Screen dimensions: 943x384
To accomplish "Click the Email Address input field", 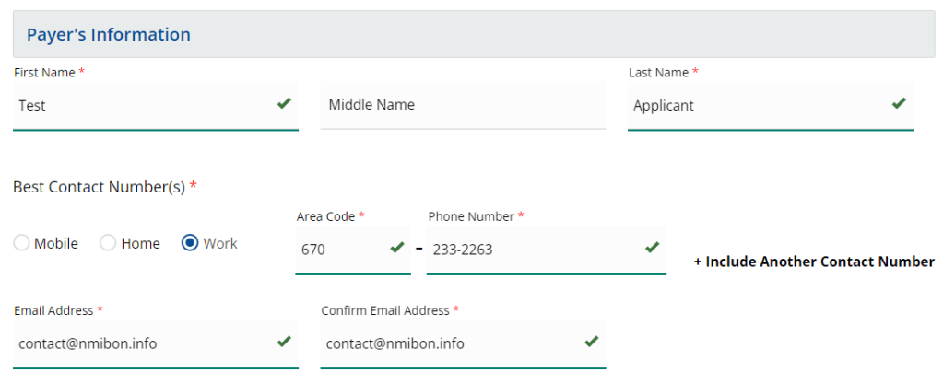I will [138, 343].
